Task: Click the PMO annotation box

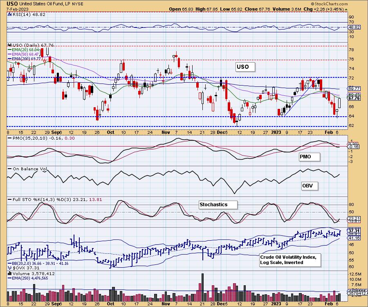Action: click(x=310, y=157)
